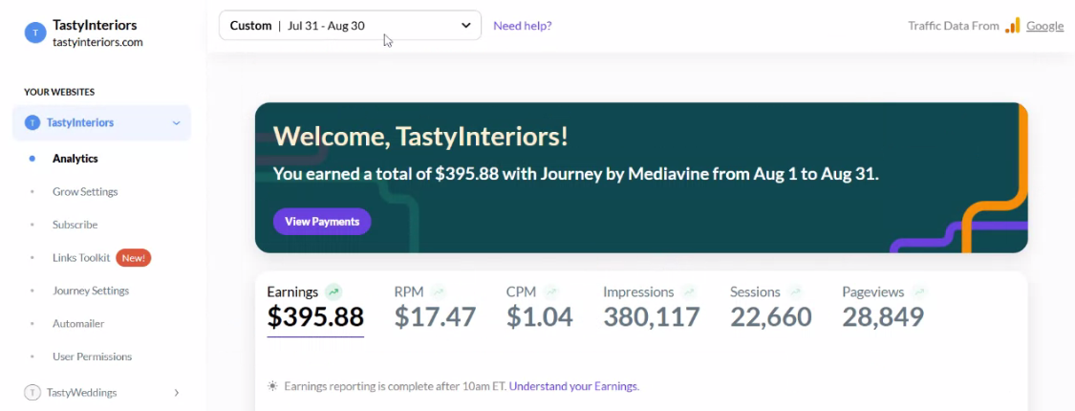Click the trend arrow icon beside CPM

[x=551, y=292]
